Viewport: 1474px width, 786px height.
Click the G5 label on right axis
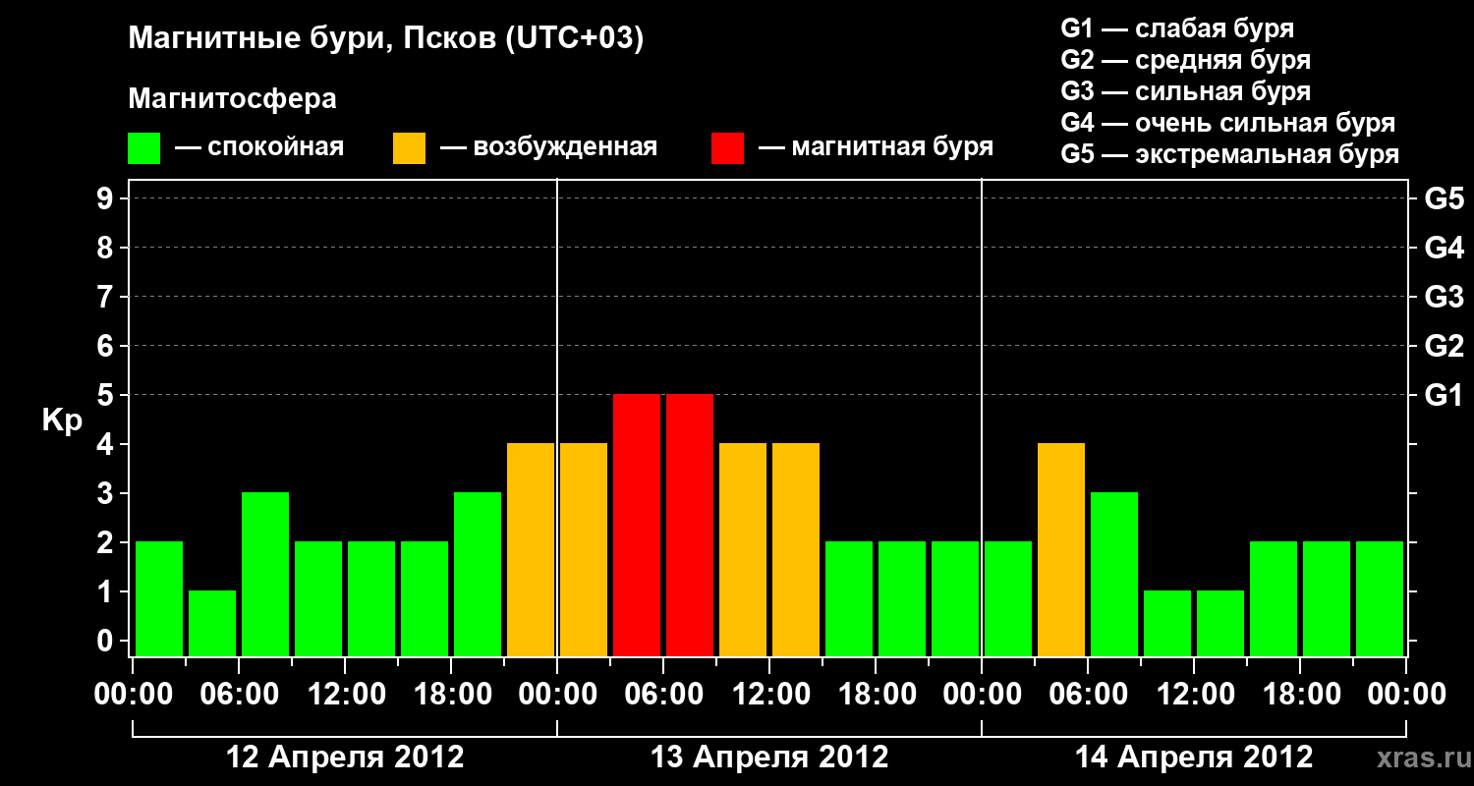click(1444, 199)
